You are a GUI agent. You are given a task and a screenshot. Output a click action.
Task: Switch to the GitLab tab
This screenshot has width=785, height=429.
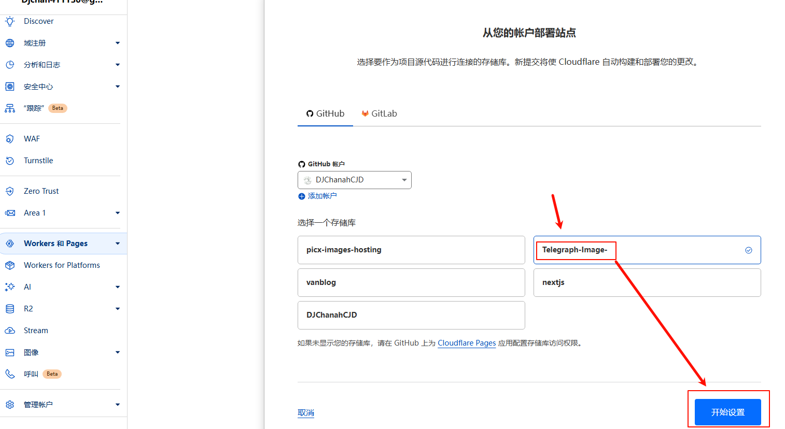(x=380, y=113)
